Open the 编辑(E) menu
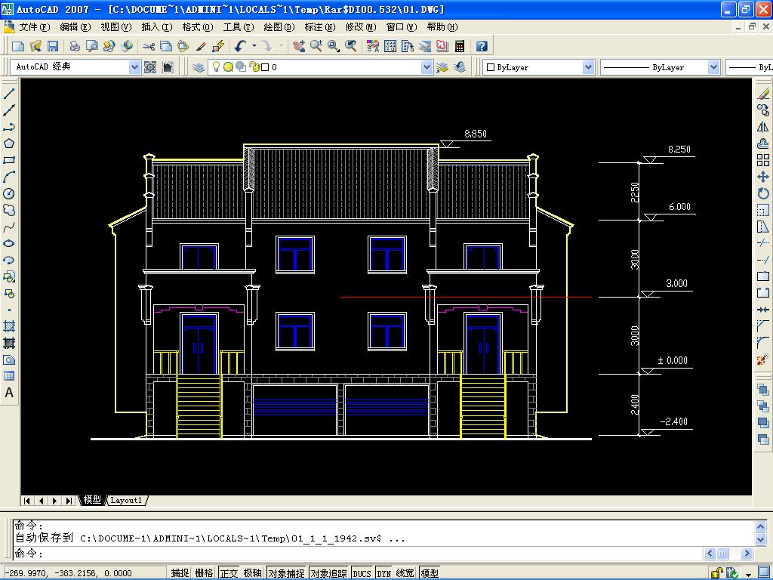This screenshot has height=580, width=773. coord(75,27)
